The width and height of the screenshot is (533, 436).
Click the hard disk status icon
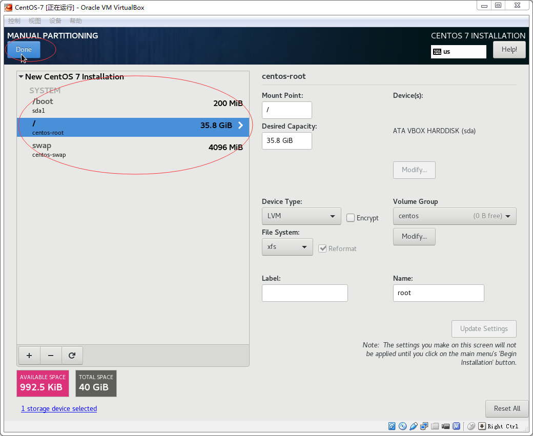point(392,426)
